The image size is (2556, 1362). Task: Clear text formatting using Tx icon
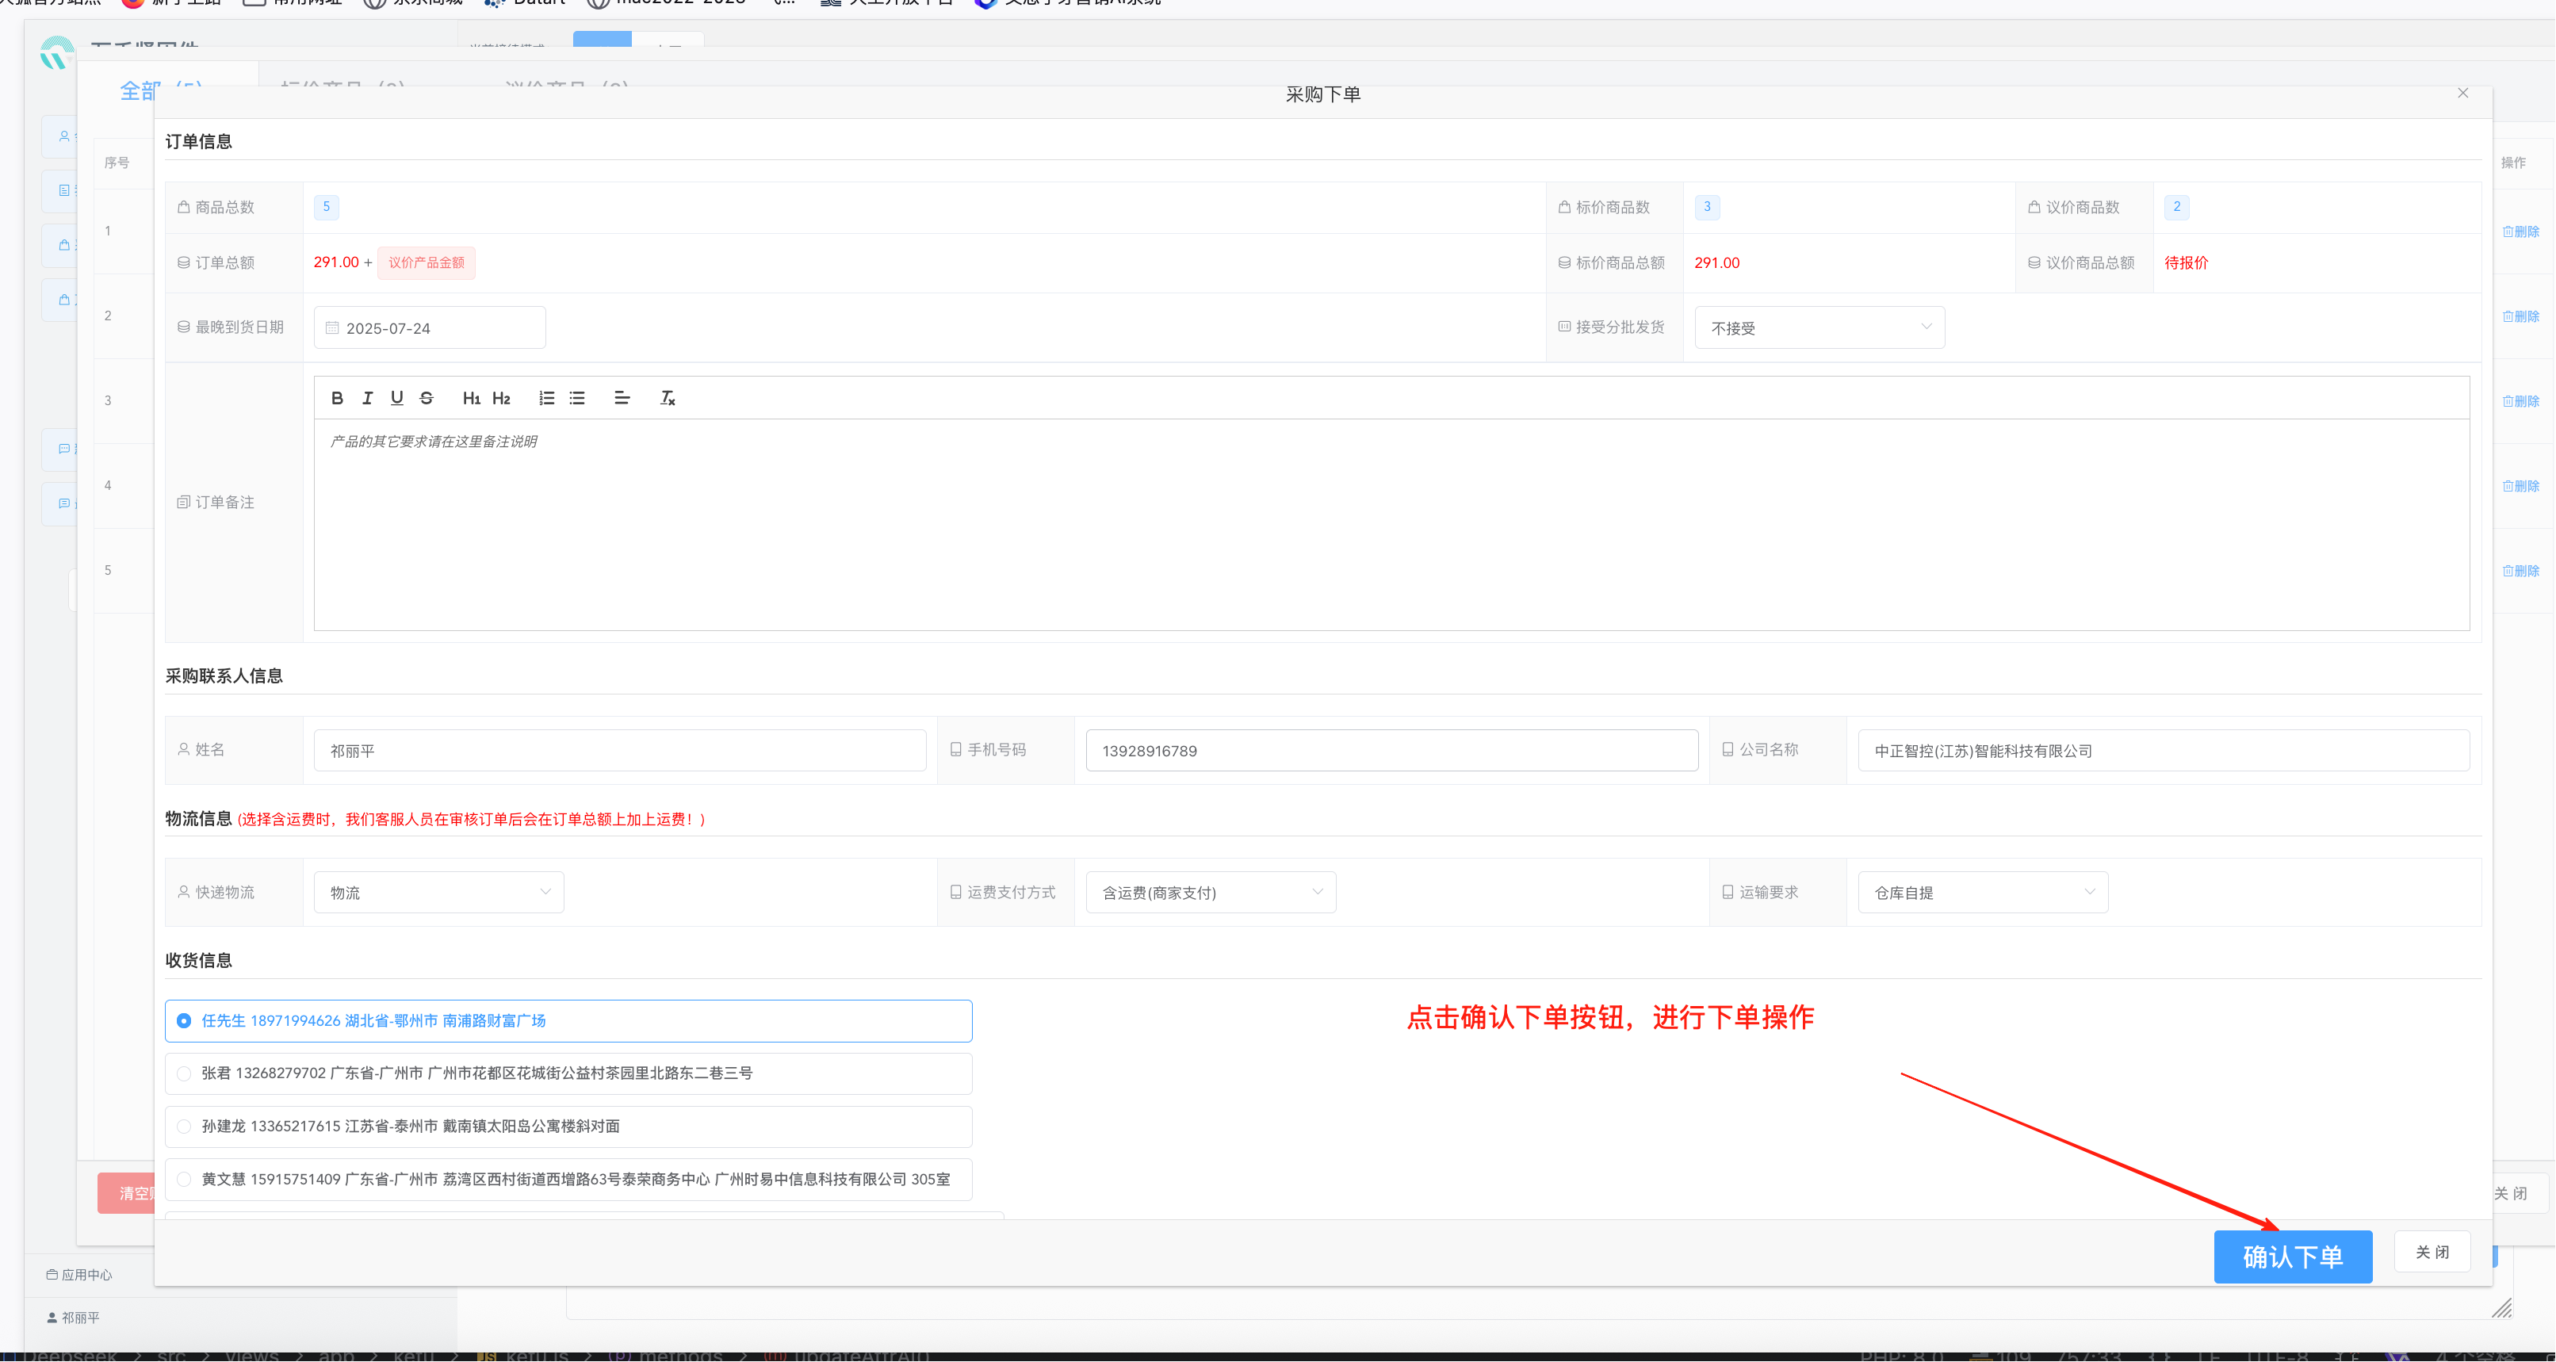click(668, 398)
